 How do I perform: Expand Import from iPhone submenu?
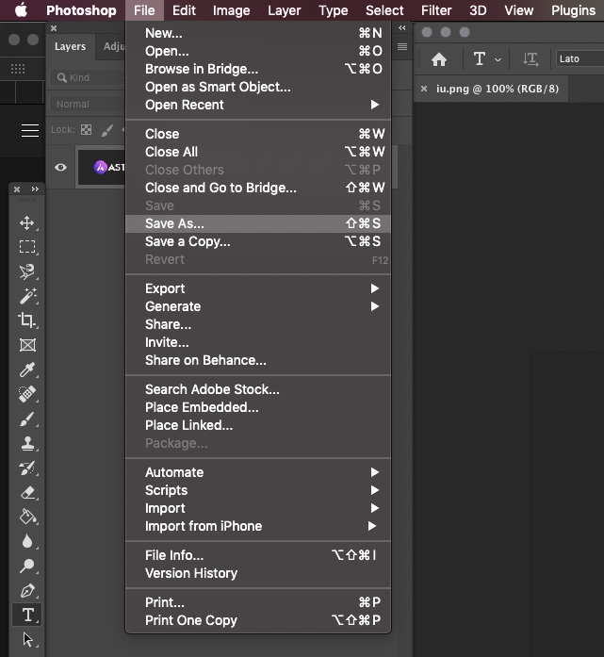click(x=258, y=526)
